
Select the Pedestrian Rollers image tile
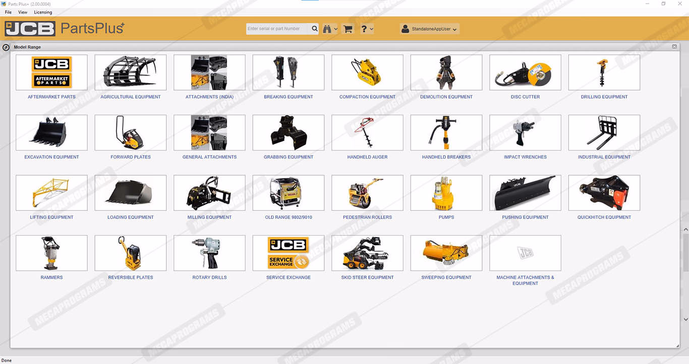[x=367, y=193]
